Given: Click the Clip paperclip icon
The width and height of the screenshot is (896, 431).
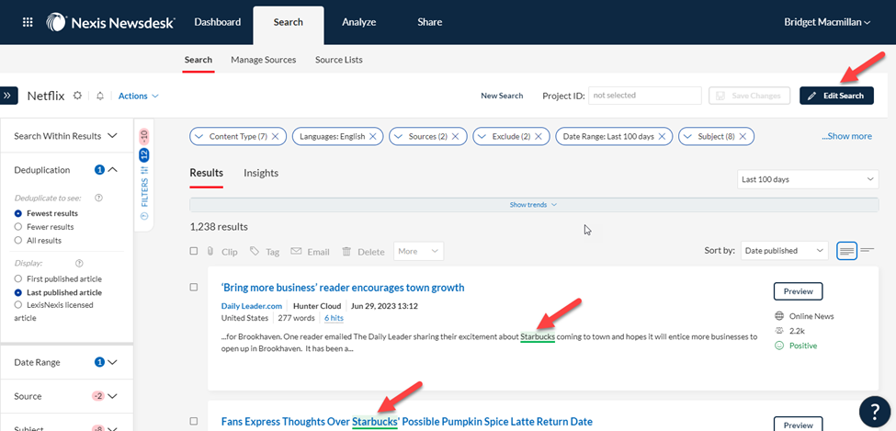Looking at the screenshot, I should coord(210,252).
